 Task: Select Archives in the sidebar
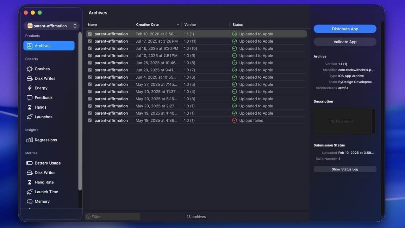[x=49, y=46]
